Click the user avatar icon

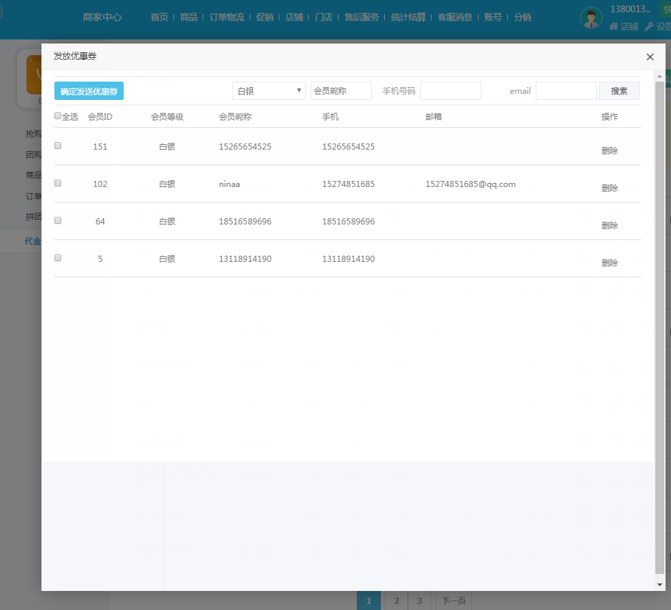point(591,18)
